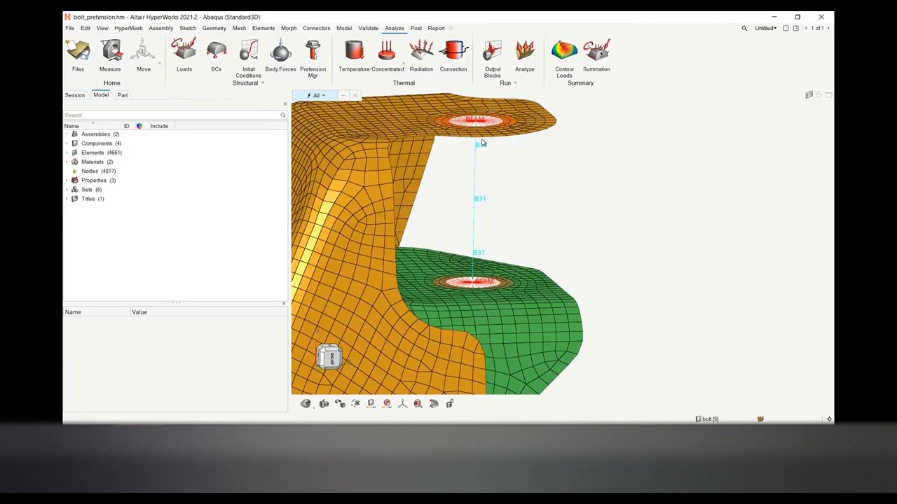
Task: Click the page layout grid icon at top right of viewport
Action: click(809, 94)
